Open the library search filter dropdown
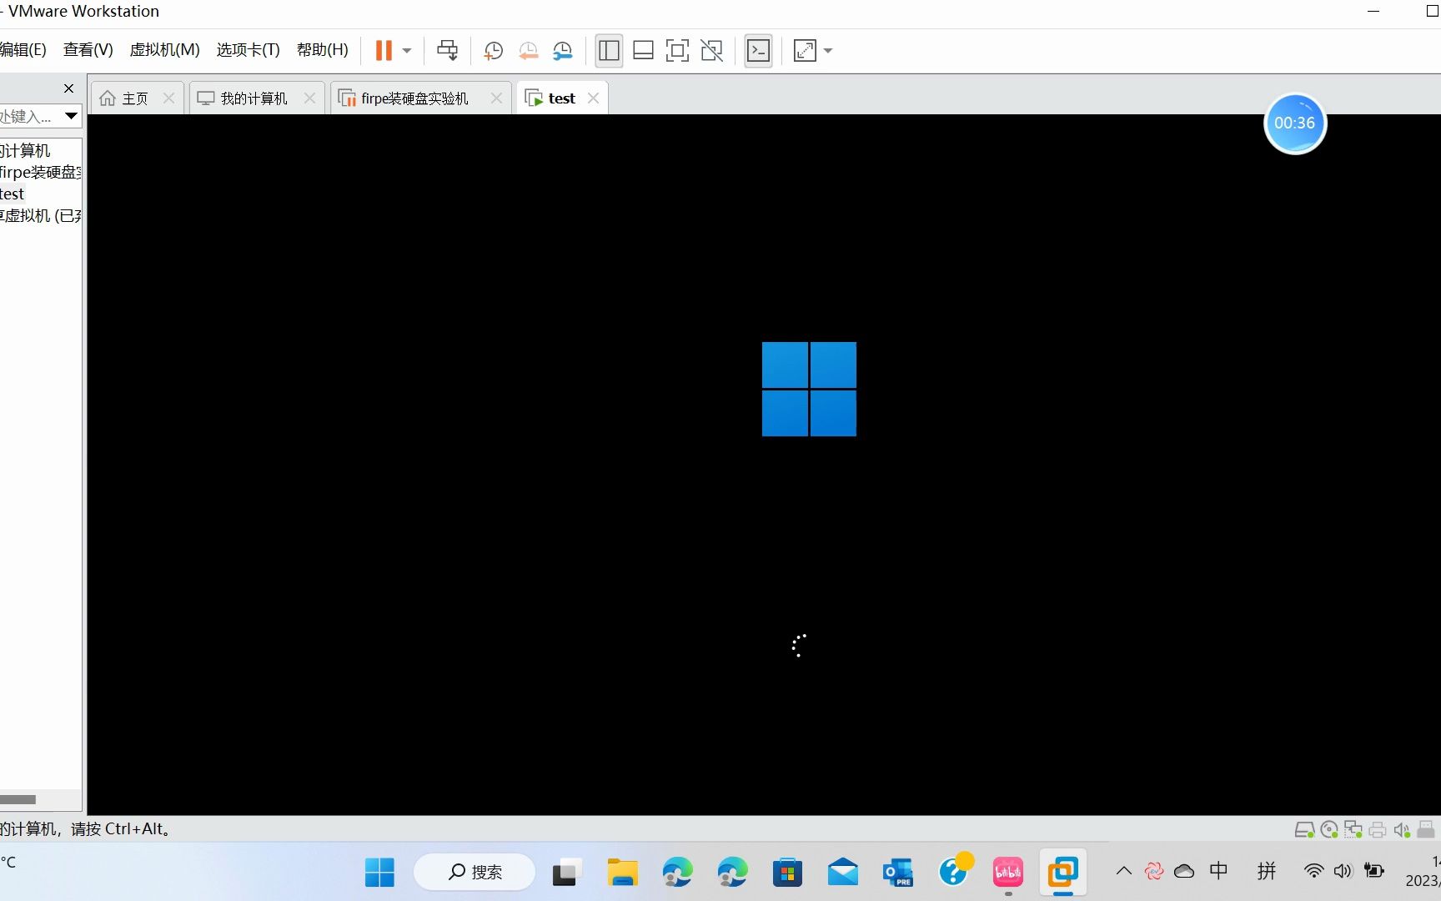 click(x=70, y=116)
